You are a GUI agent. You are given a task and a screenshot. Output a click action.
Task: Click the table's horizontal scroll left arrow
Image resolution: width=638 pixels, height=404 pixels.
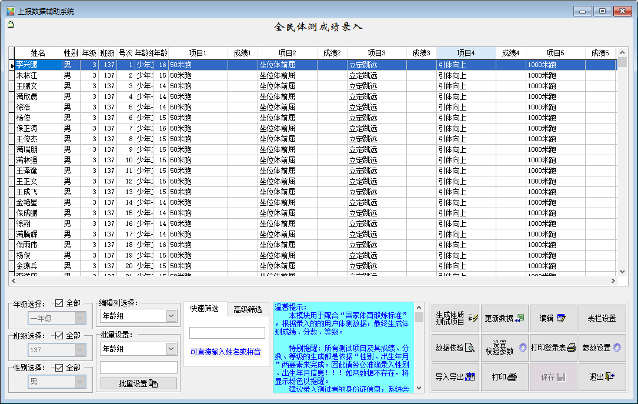click(x=14, y=281)
